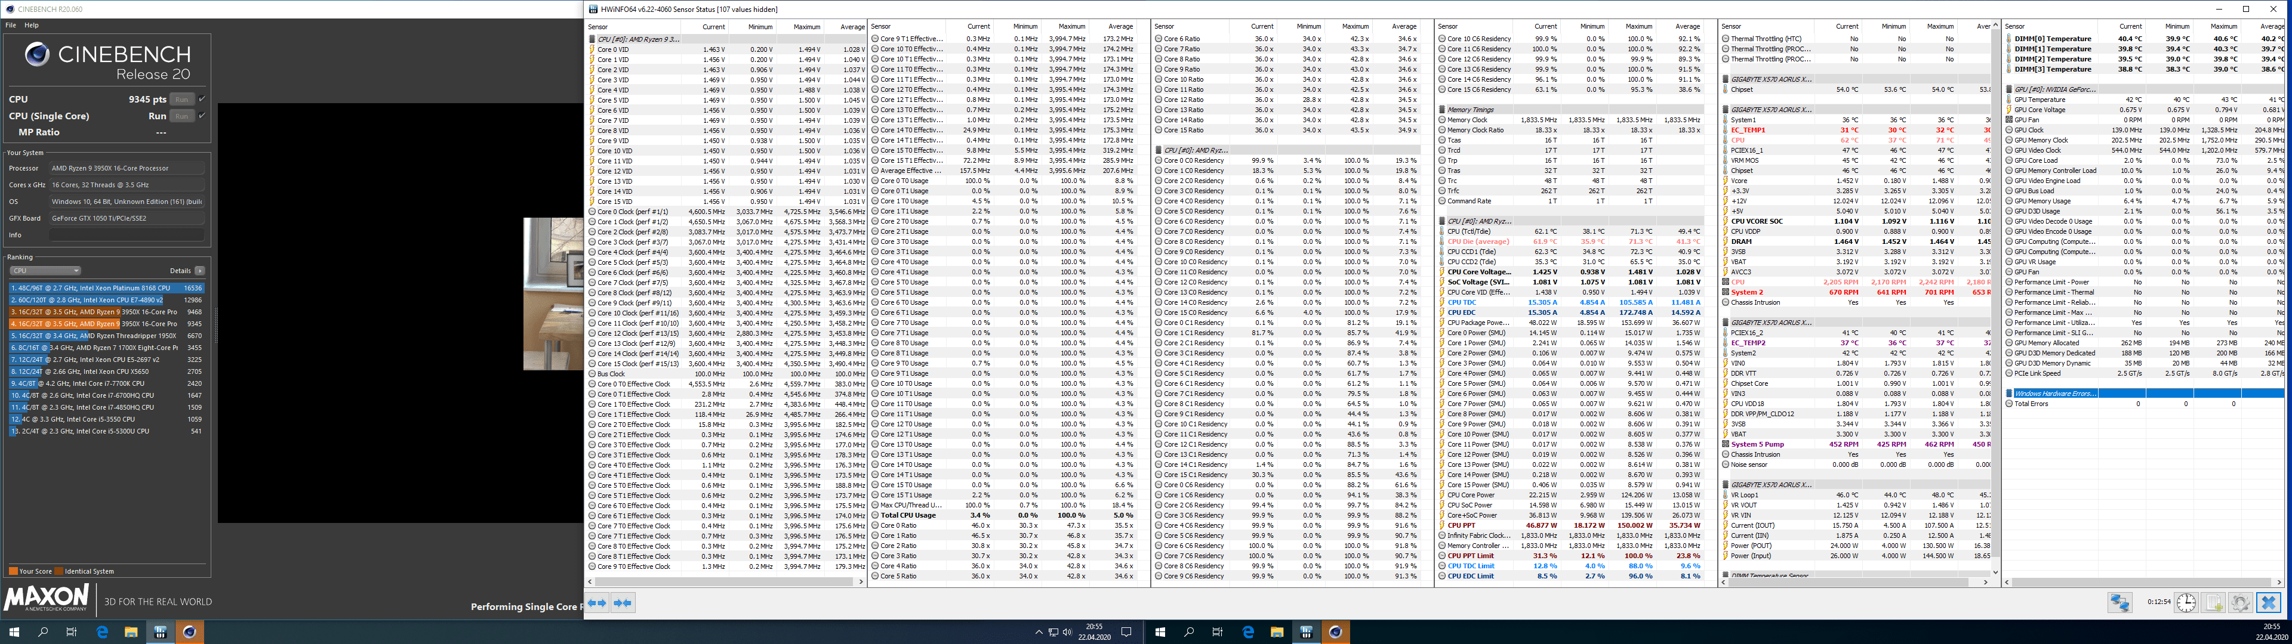Select ranking entry Intel Xeon CPU X5650

tap(107, 371)
